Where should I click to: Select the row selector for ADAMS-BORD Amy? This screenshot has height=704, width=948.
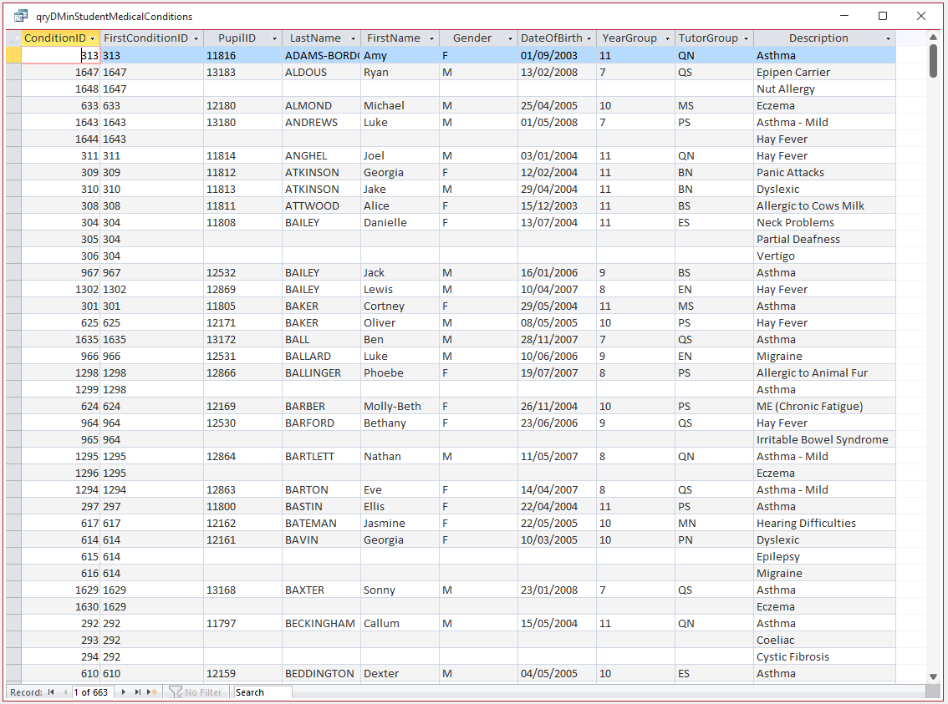(x=13, y=56)
